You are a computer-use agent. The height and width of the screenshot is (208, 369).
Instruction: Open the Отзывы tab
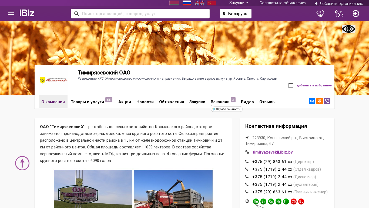pyautogui.click(x=267, y=102)
